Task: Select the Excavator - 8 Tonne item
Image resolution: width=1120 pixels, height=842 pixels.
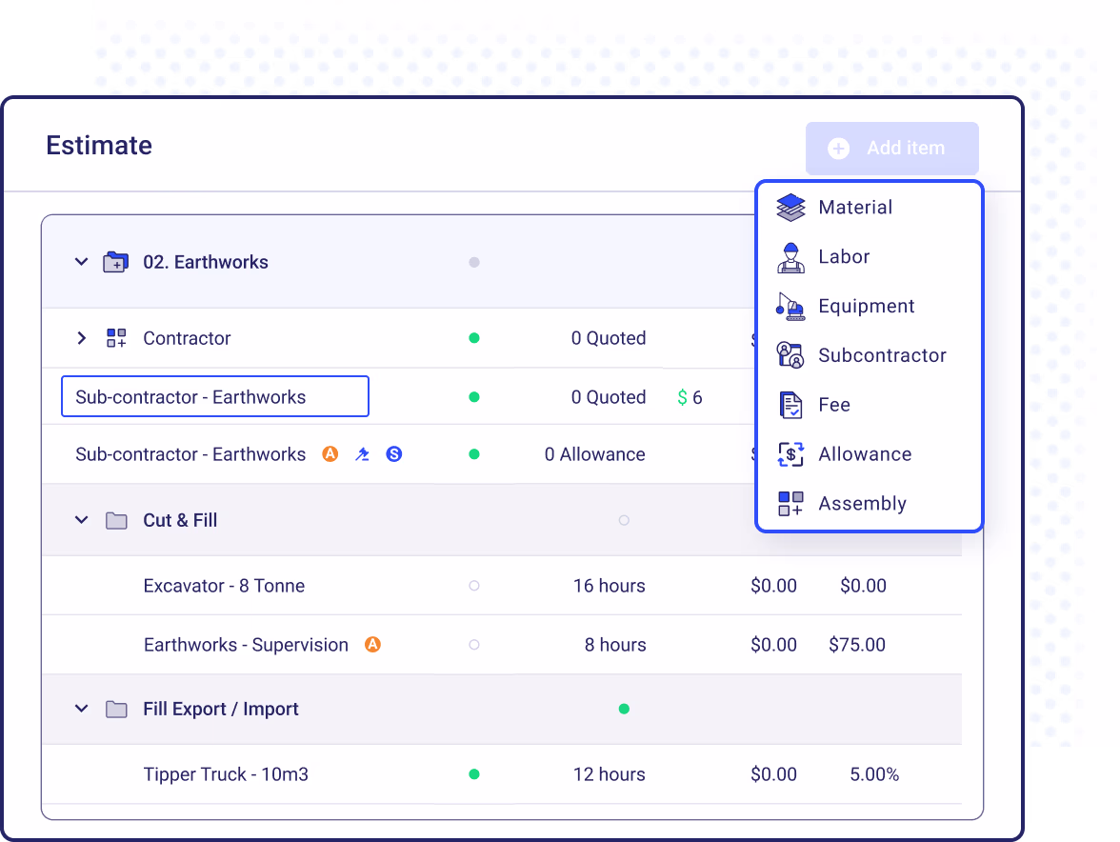Action: [225, 586]
